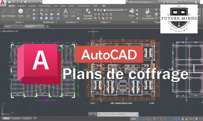
Task: Click the New file icon
Action: click(x=9, y=2)
